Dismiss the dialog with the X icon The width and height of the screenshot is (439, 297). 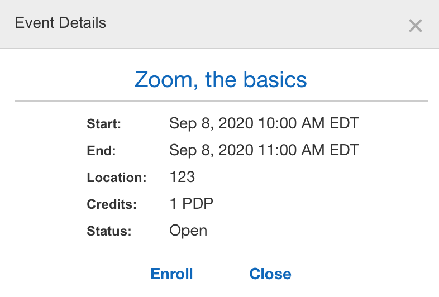[415, 26]
